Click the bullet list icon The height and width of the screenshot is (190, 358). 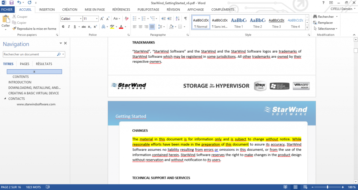tap(135, 18)
